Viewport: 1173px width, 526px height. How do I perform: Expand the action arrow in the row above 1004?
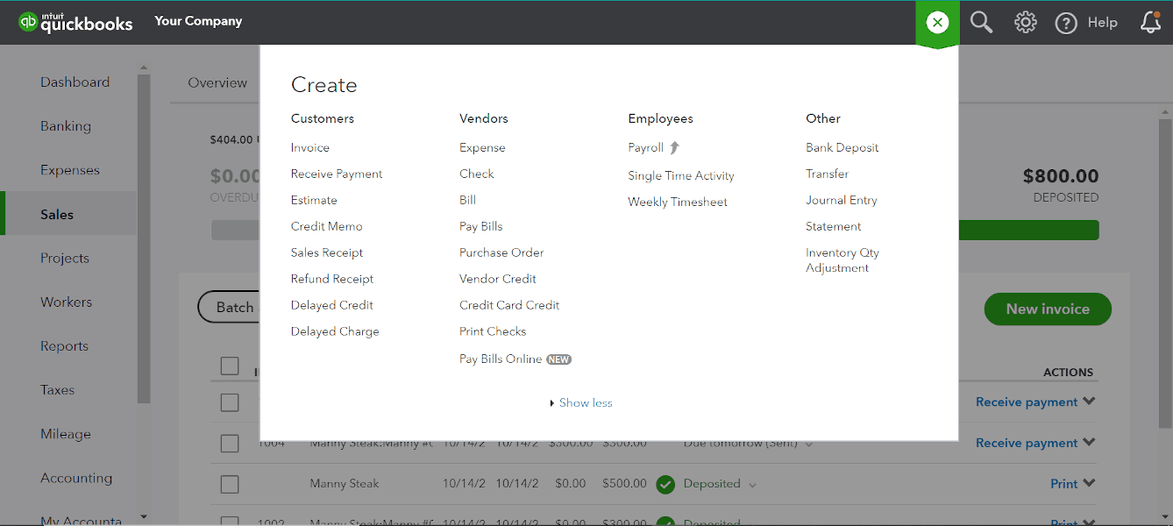point(1089,402)
